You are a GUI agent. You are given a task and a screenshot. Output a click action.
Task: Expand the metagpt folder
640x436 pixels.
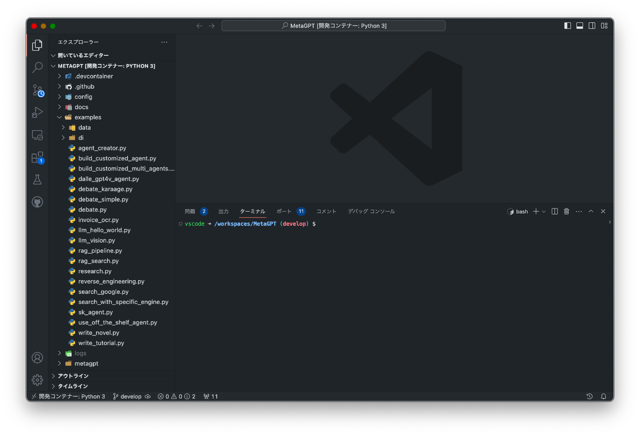[x=112, y=363]
